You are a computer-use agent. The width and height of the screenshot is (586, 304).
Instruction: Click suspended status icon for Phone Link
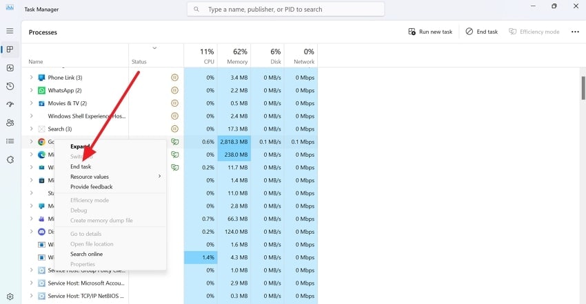pyautogui.click(x=174, y=78)
